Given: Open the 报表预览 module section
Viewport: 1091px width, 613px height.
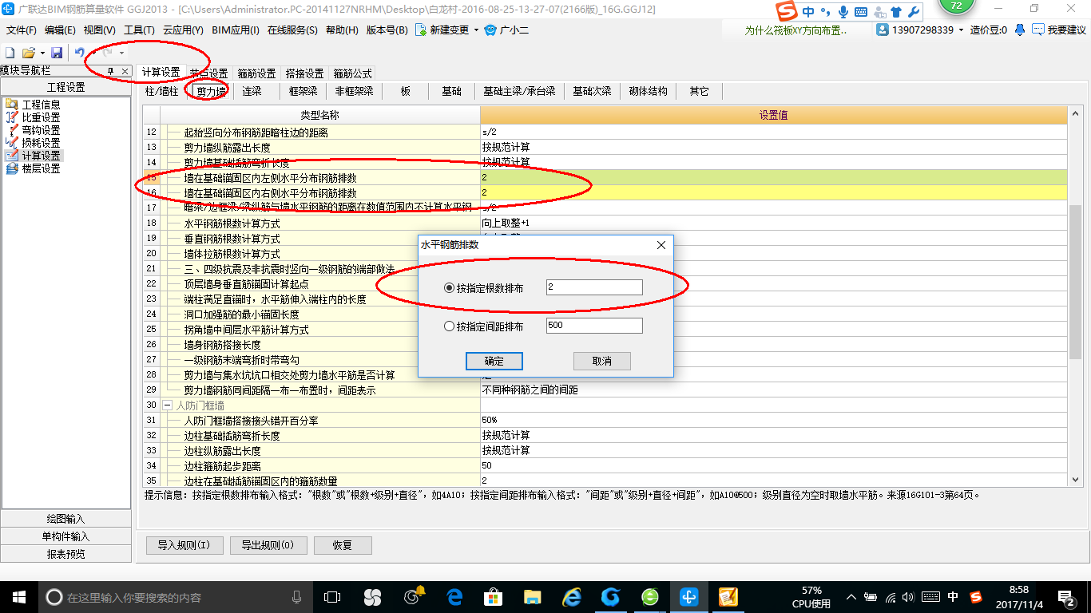Looking at the screenshot, I should tap(66, 554).
